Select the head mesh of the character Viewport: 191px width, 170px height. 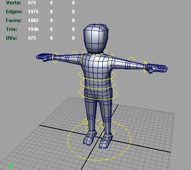tap(96, 38)
